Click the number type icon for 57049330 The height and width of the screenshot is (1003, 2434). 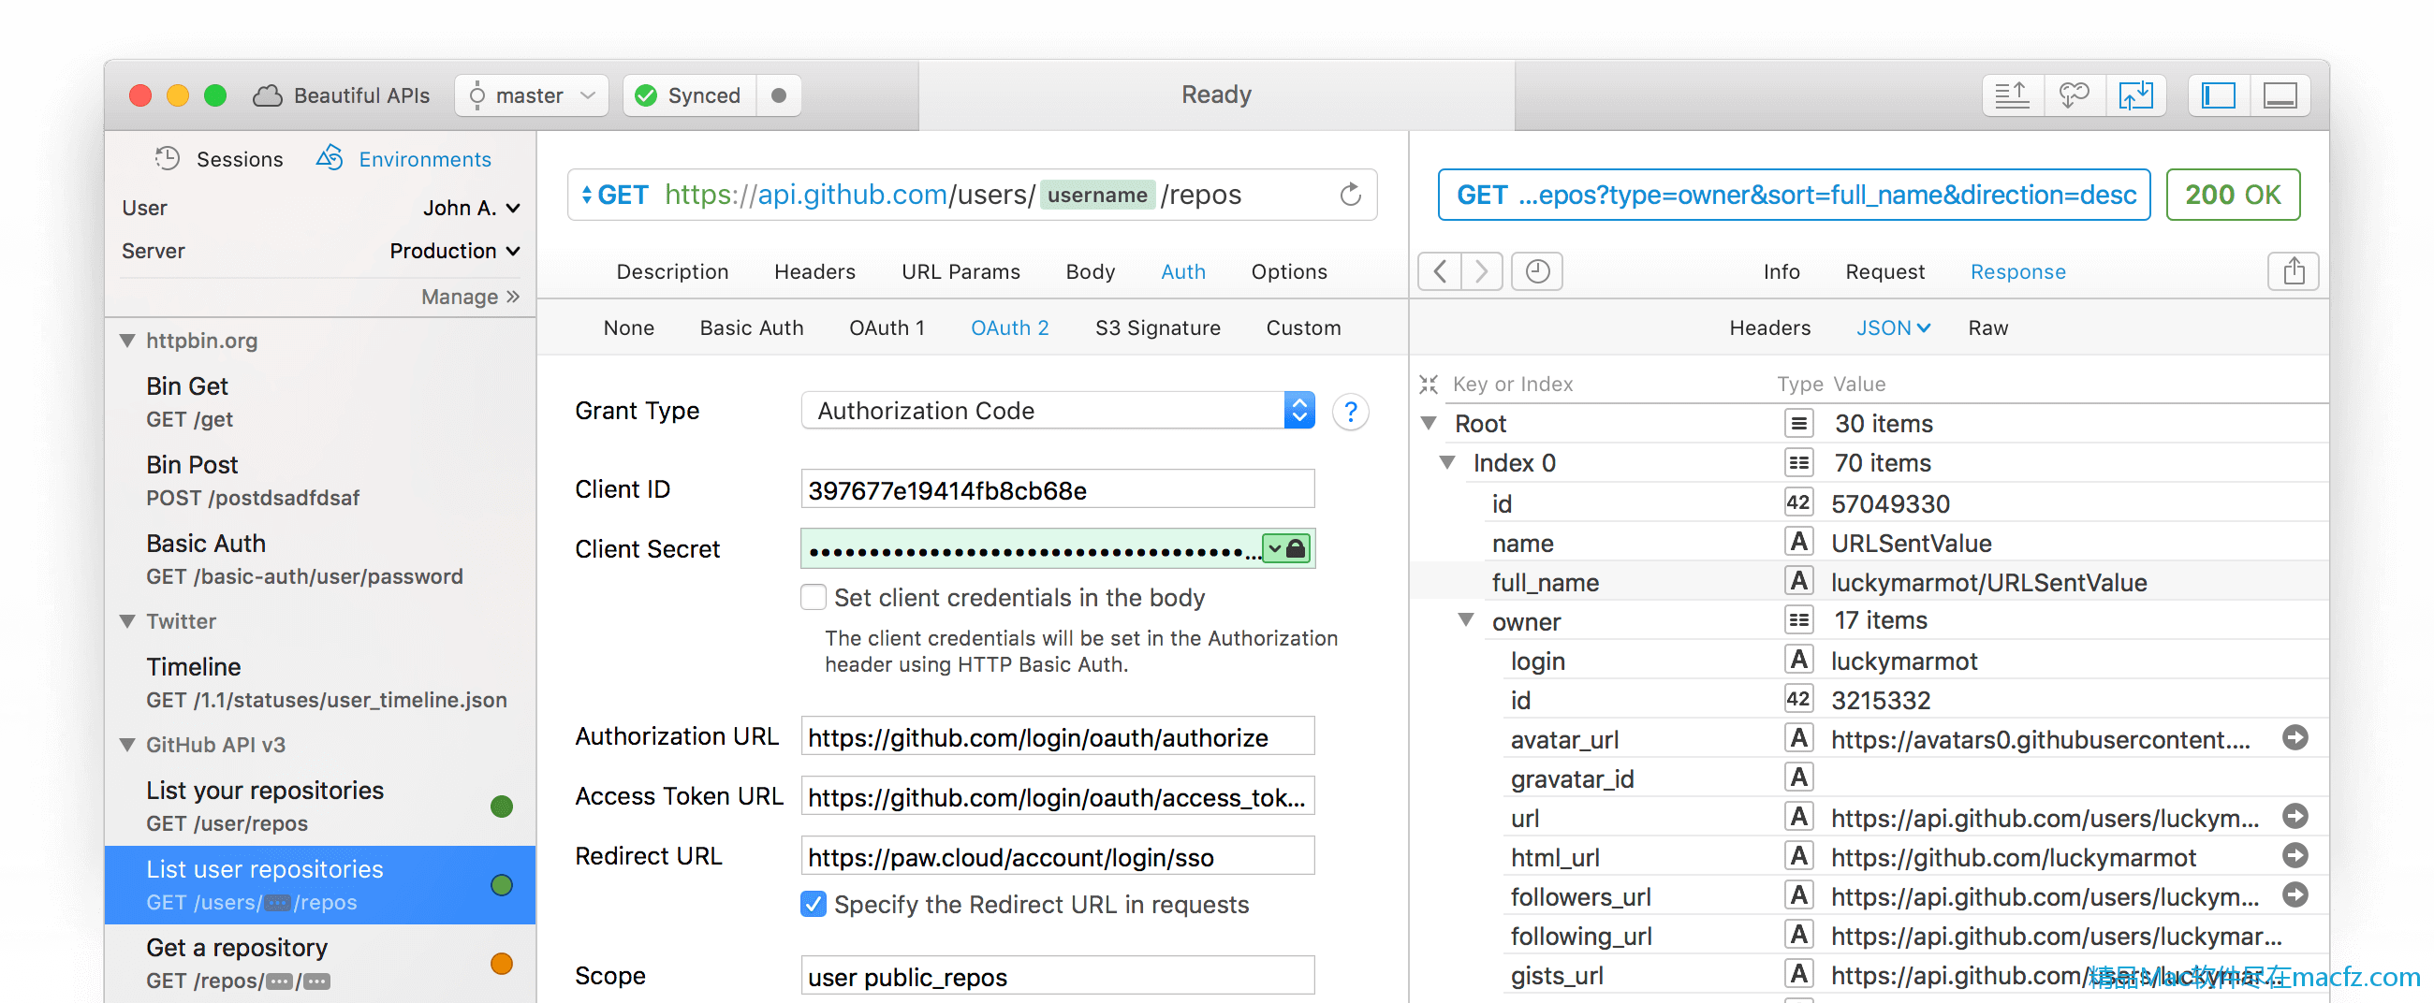coord(1799,503)
